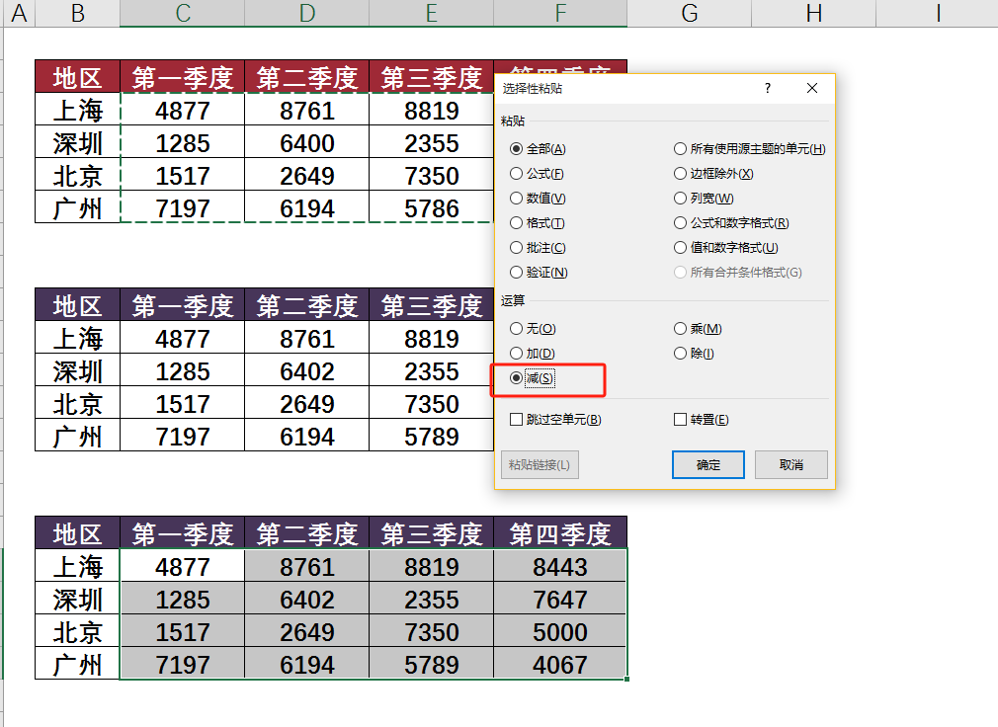Select column E header
This screenshot has height=727, width=998.
[x=431, y=13]
